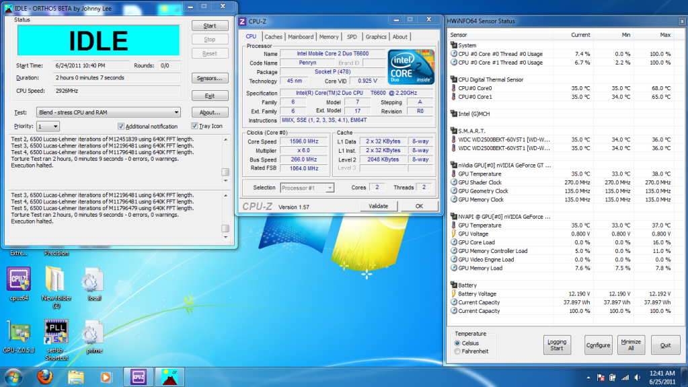Screen dimensions: 688x387
Task: Open Windows Media Player taskbar icon
Action: click(x=106, y=377)
